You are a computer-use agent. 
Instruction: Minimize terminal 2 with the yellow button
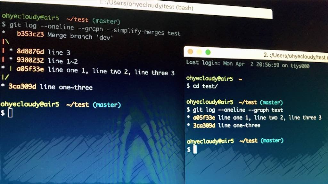(x=199, y=52)
